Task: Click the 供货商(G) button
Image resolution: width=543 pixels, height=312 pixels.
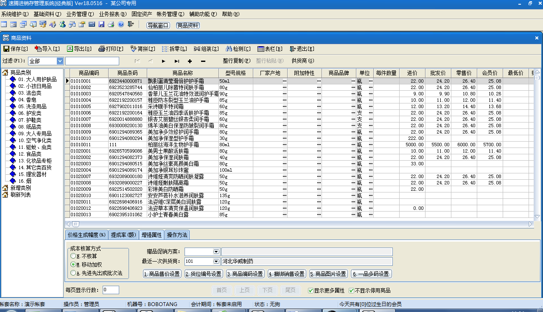Action: [x=303, y=61]
